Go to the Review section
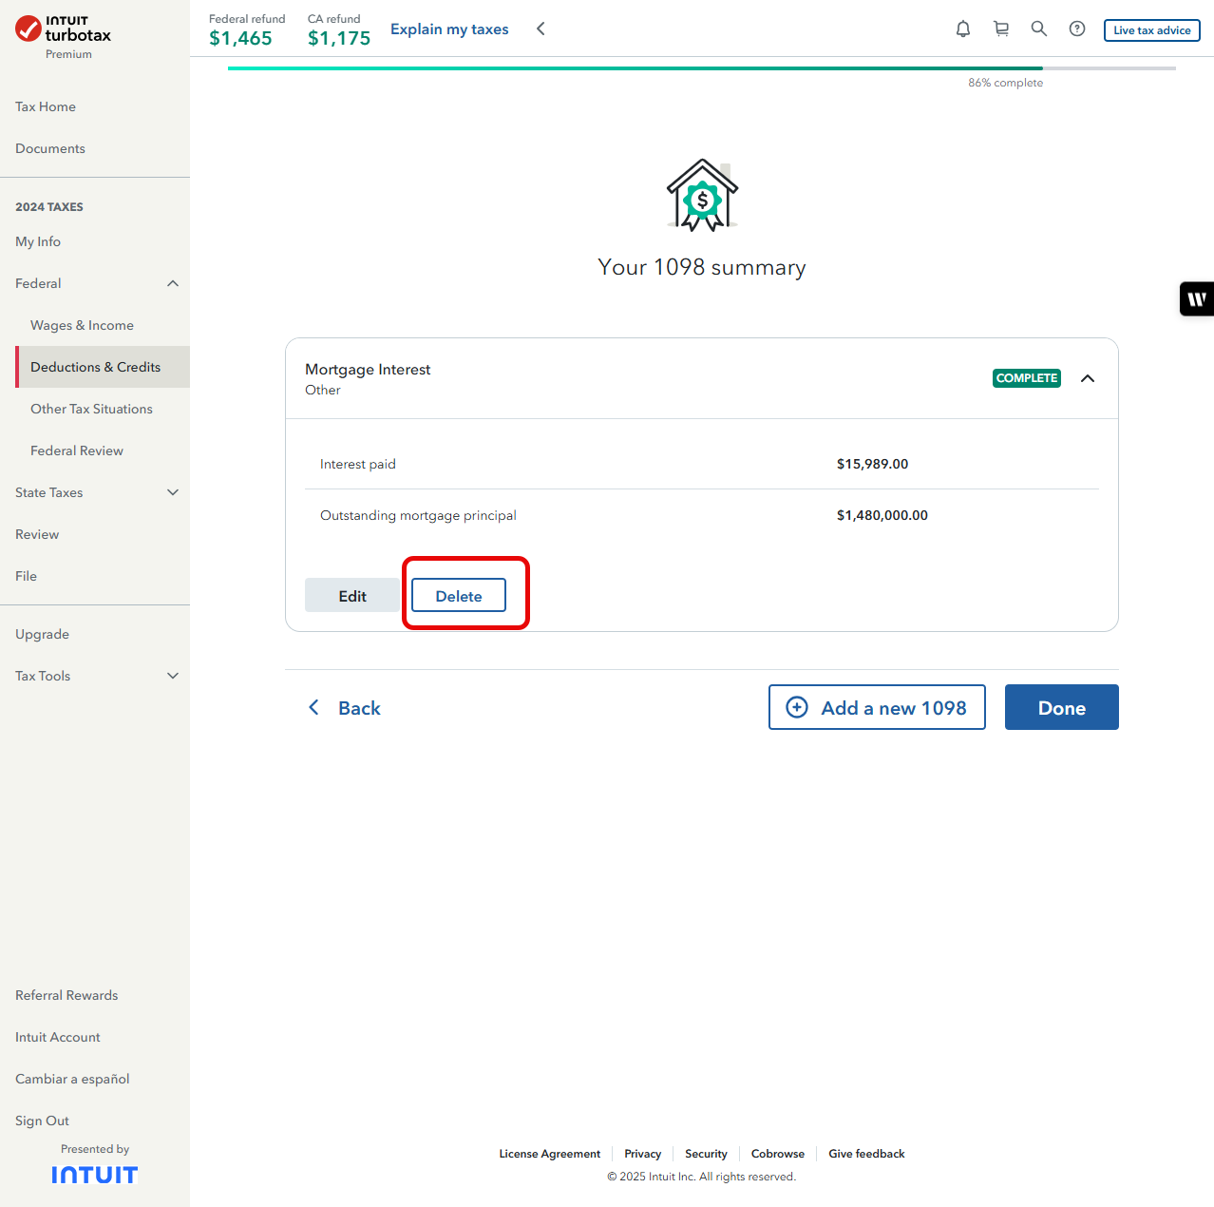Image resolution: width=1214 pixels, height=1207 pixels. point(37,534)
